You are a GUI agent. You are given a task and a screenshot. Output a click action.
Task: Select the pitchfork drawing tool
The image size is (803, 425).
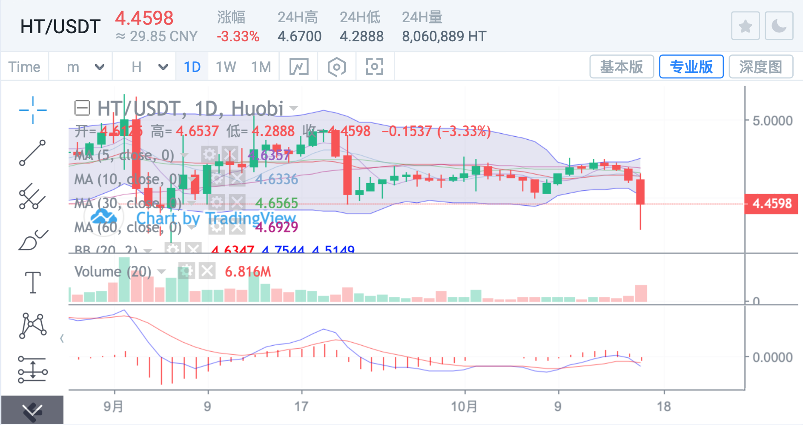pos(32,196)
